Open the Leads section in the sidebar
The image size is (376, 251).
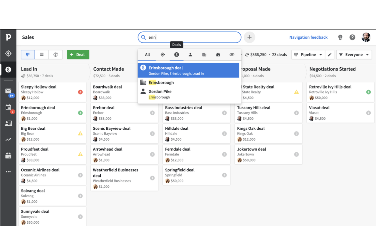click(x=8, y=54)
